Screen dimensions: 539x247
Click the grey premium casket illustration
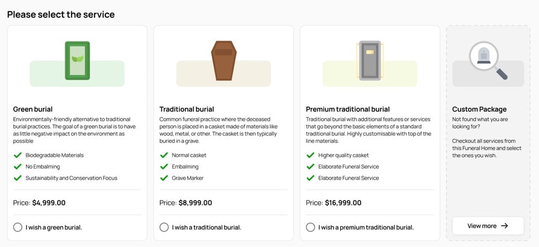click(x=369, y=61)
